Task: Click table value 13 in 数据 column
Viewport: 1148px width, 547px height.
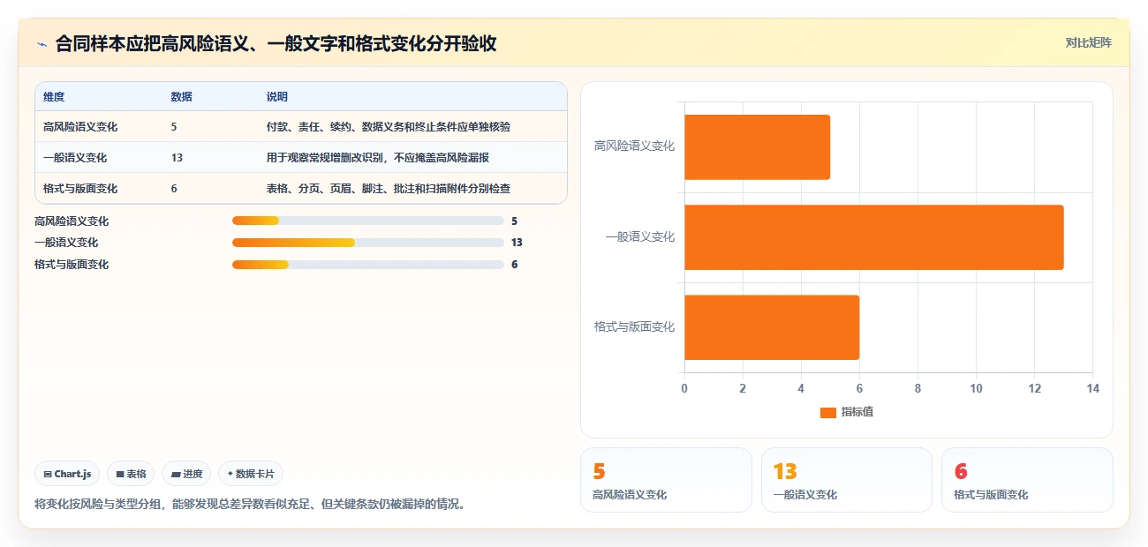Action: (x=177, y=158)
